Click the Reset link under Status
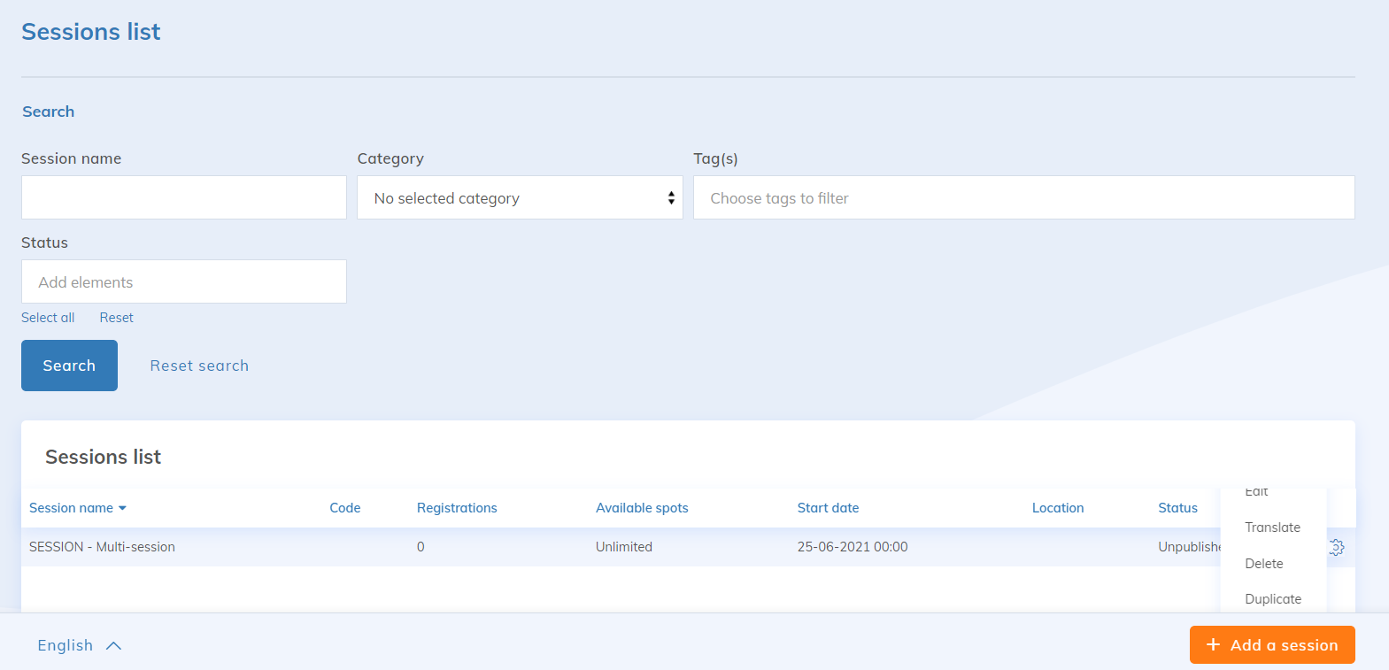The width and height of the screenshot is (1389, 670). tap(116, 318)
